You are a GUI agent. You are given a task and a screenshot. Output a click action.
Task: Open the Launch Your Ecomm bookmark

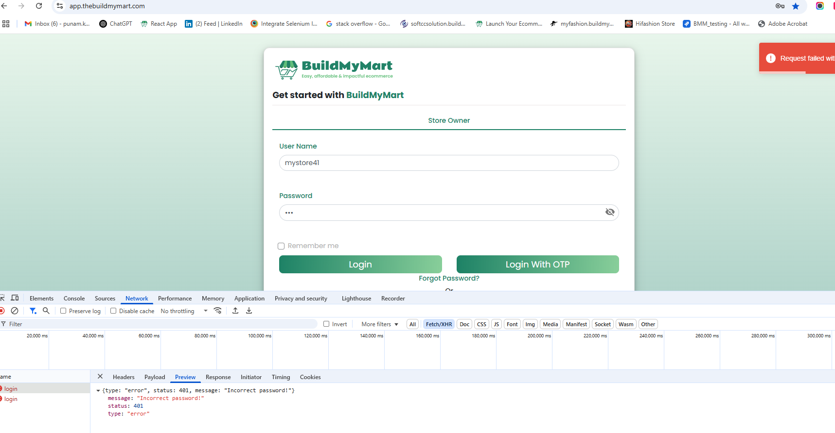coord(509,23)
